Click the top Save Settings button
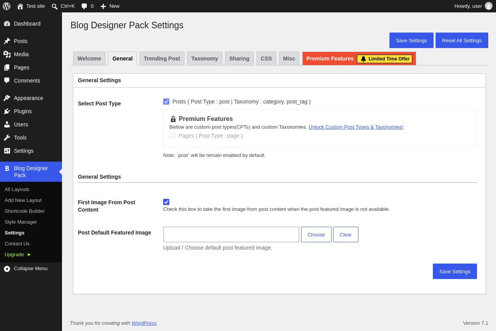 (x=412, y=40)
